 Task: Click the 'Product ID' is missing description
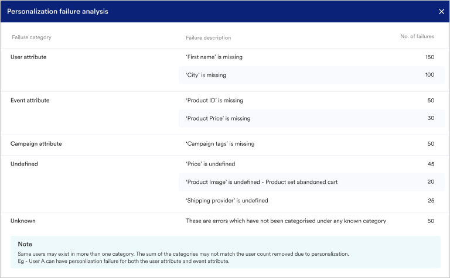[x=214, y=101]
